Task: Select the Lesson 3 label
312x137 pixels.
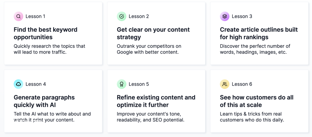Action: 242,16
